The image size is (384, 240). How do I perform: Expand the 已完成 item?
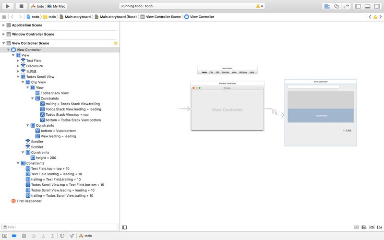click(x=18, y=72)
